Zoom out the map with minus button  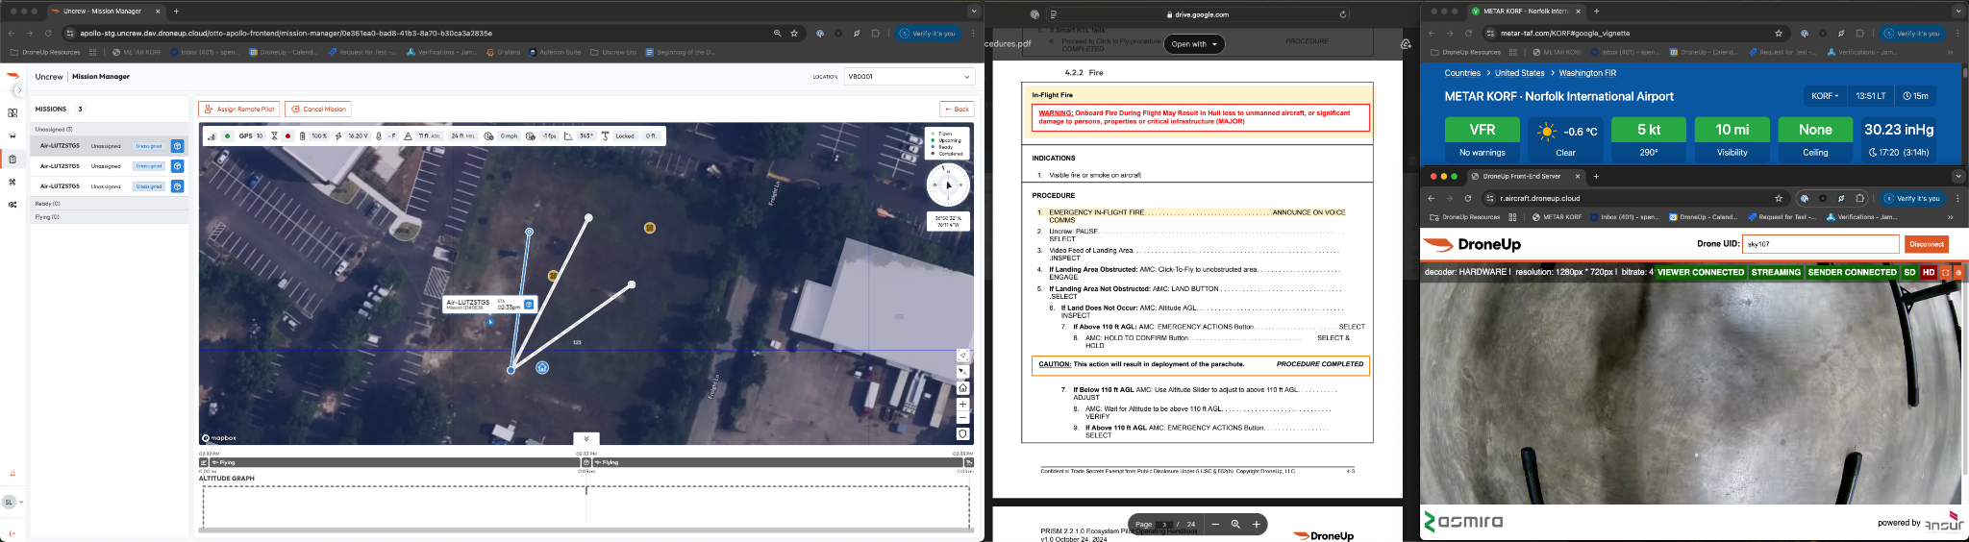pyautogui.click(x=962, y=418)
